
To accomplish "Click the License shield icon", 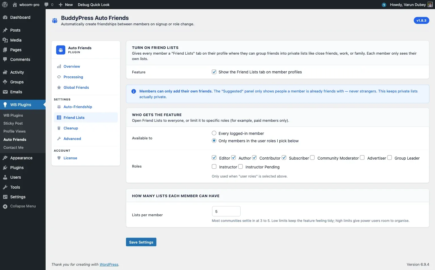I will [59, 158].
